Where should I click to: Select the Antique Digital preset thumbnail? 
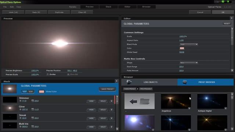(x=212, y=101)
